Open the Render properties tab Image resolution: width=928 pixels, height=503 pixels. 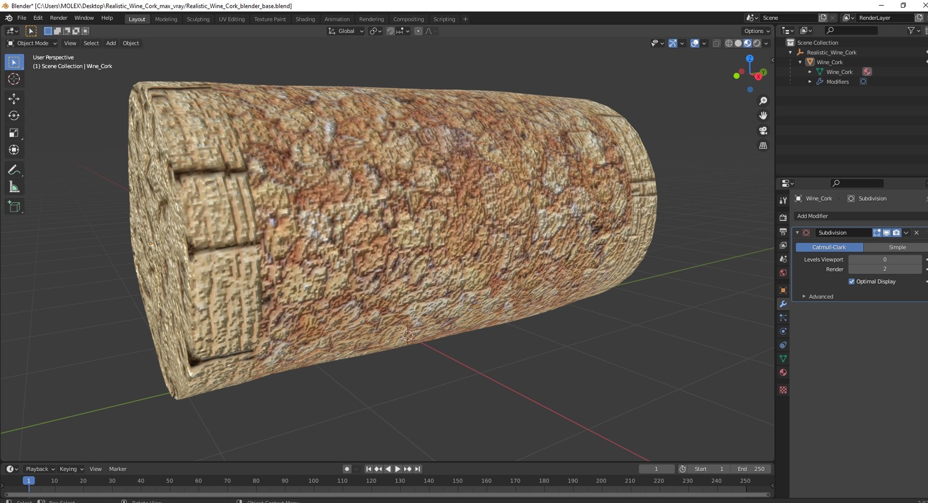[x=783, y=218]
